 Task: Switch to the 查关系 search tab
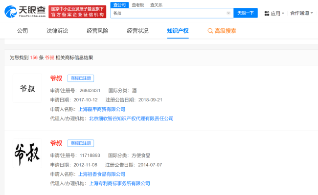(x=156, y=4)
